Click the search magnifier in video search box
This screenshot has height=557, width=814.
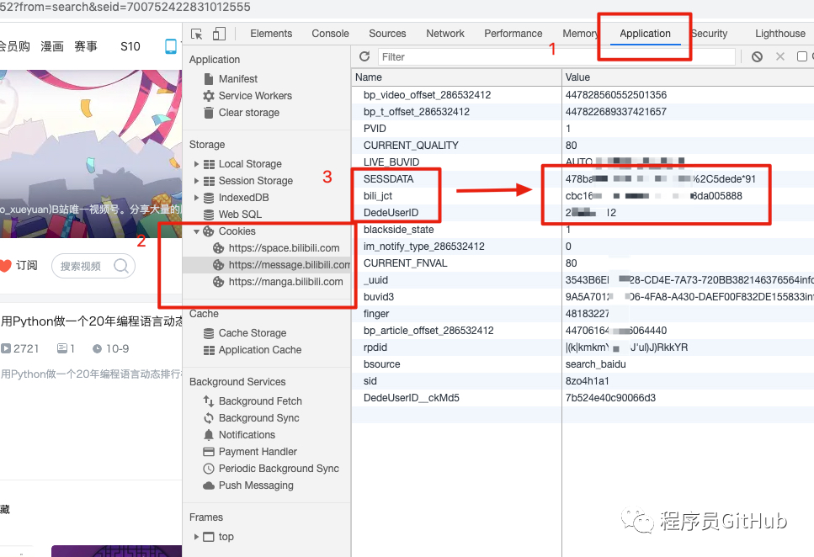click(x=121, y=266)
